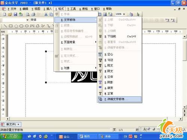Open the 100% zoom dropdown
Viewport: 187px width, 140px height.
[124, 14]
